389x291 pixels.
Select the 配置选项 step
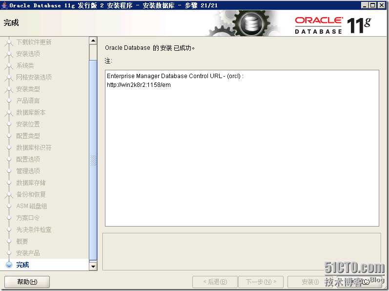(28, 159)
